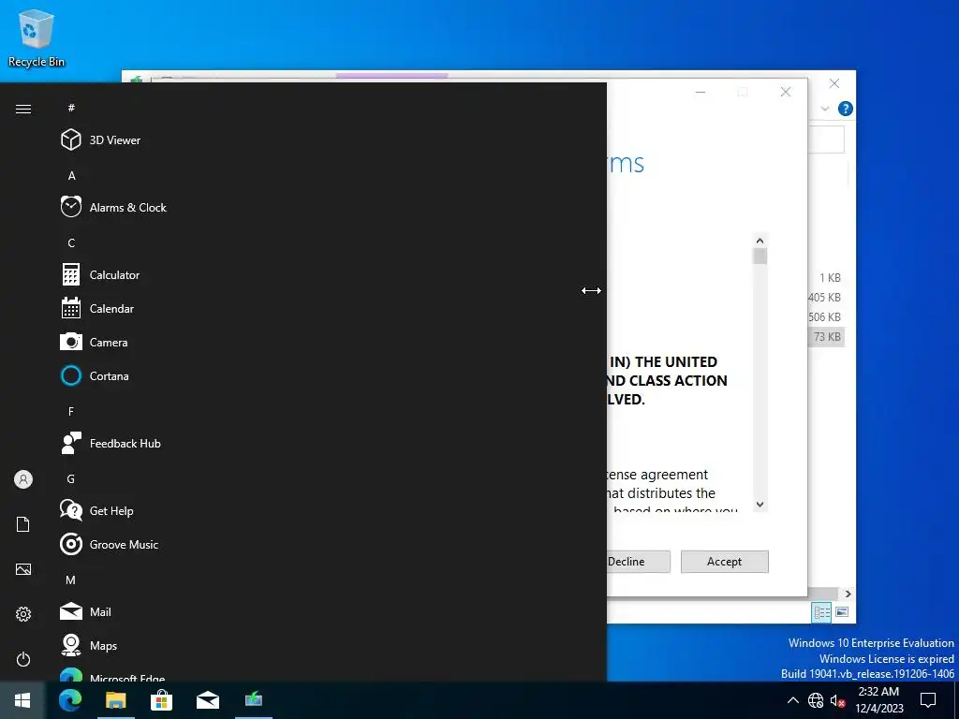The image size is (959, 719).
Task: Open 3D Viewer from Start menu
Action: pyautogui.click(x=116, y=140)
